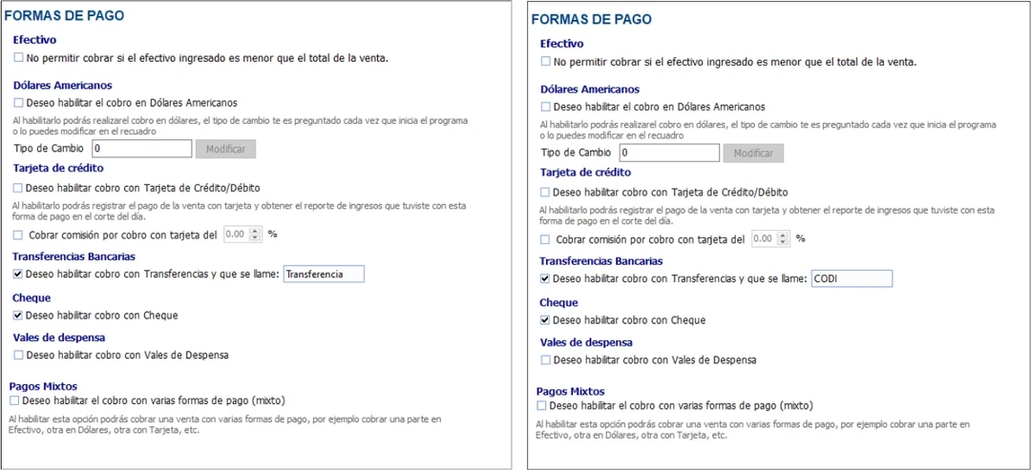The image size is (1031, 470).
Task: Enable Vales de Despensa checkbox in left panel
Action: tap(19, 356)
